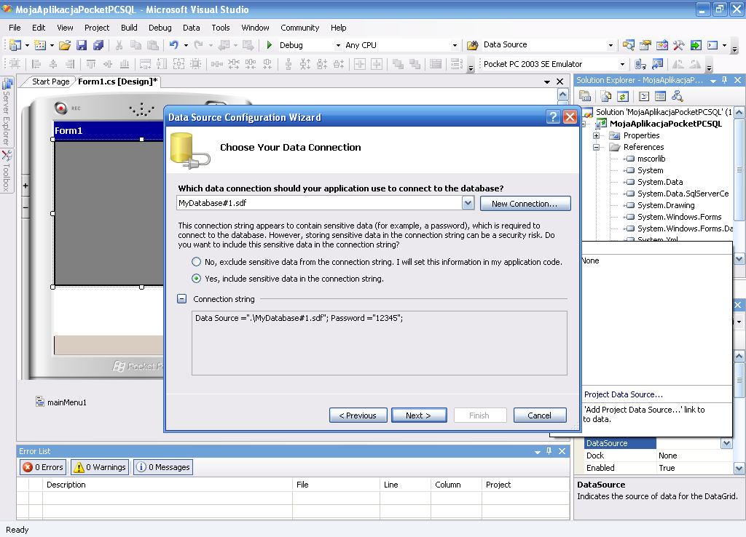
Task: Click Align to Grid layout icon
Action: pyautogui.click(x=15, y=64)
